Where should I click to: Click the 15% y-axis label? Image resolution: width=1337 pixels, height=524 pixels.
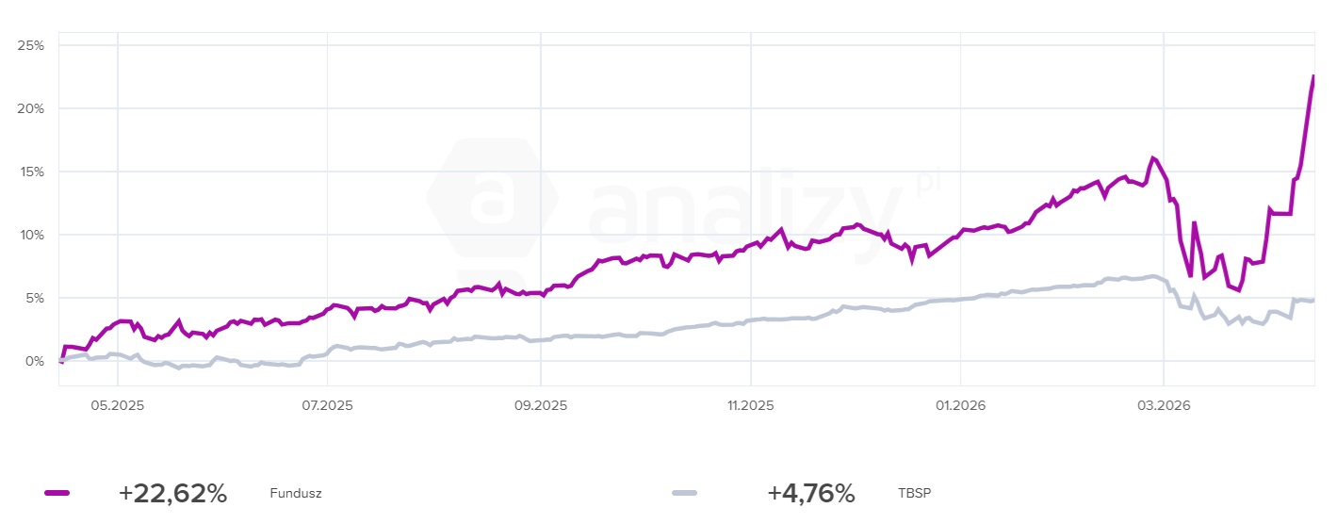[x=31, y=172]
